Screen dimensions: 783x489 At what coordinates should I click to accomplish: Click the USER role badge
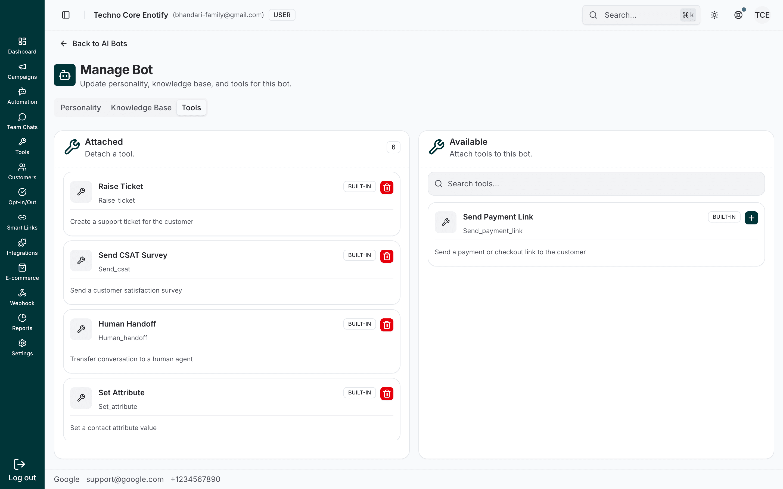pos(282,15)
